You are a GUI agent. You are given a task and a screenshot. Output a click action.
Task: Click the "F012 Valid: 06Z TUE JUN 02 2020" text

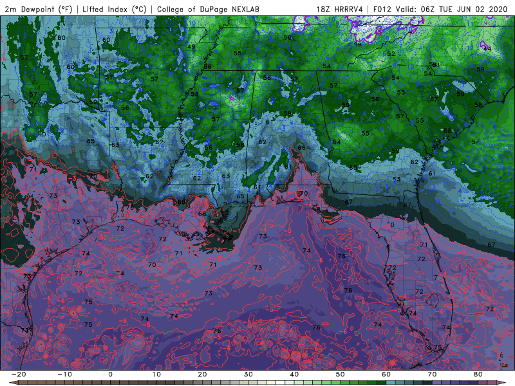440,10
